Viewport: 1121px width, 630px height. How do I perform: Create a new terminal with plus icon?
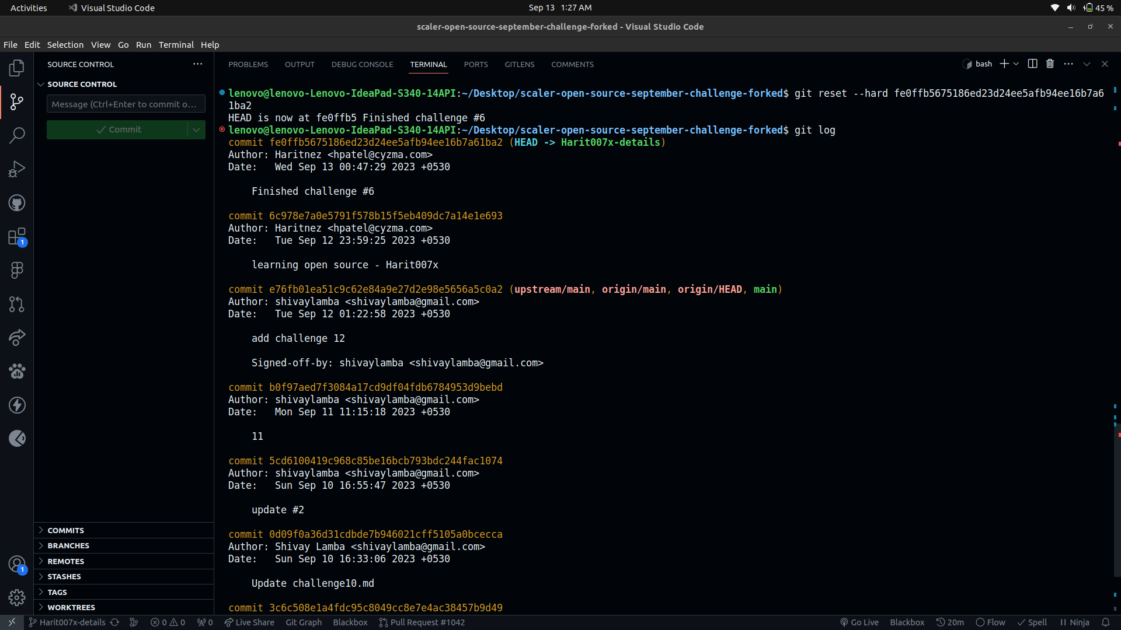(1004, 64)
